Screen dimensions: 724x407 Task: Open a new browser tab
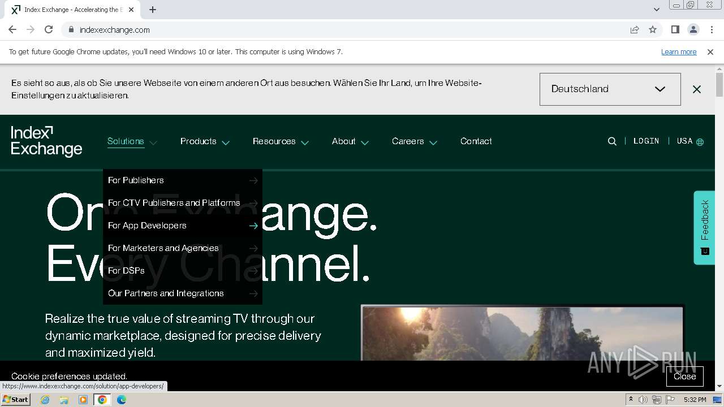153,10
